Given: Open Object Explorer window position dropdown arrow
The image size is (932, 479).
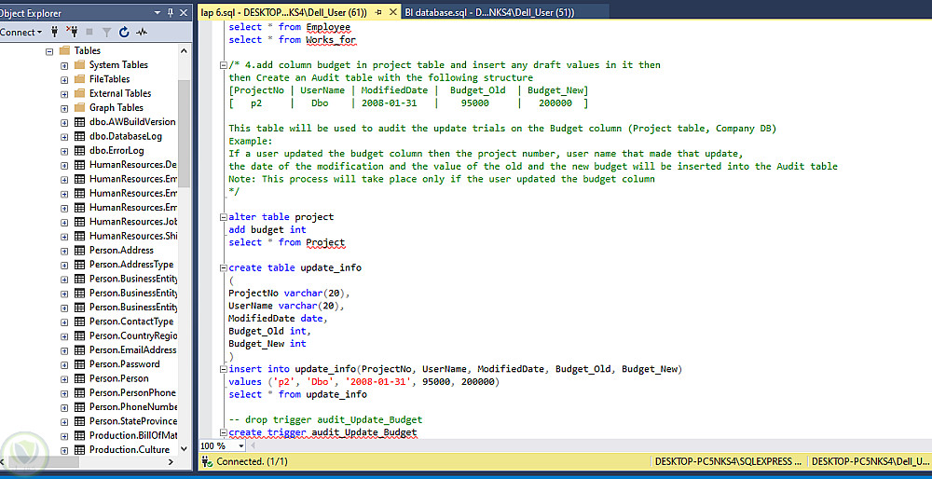Looking at the screenshot, I should [158, 12].
